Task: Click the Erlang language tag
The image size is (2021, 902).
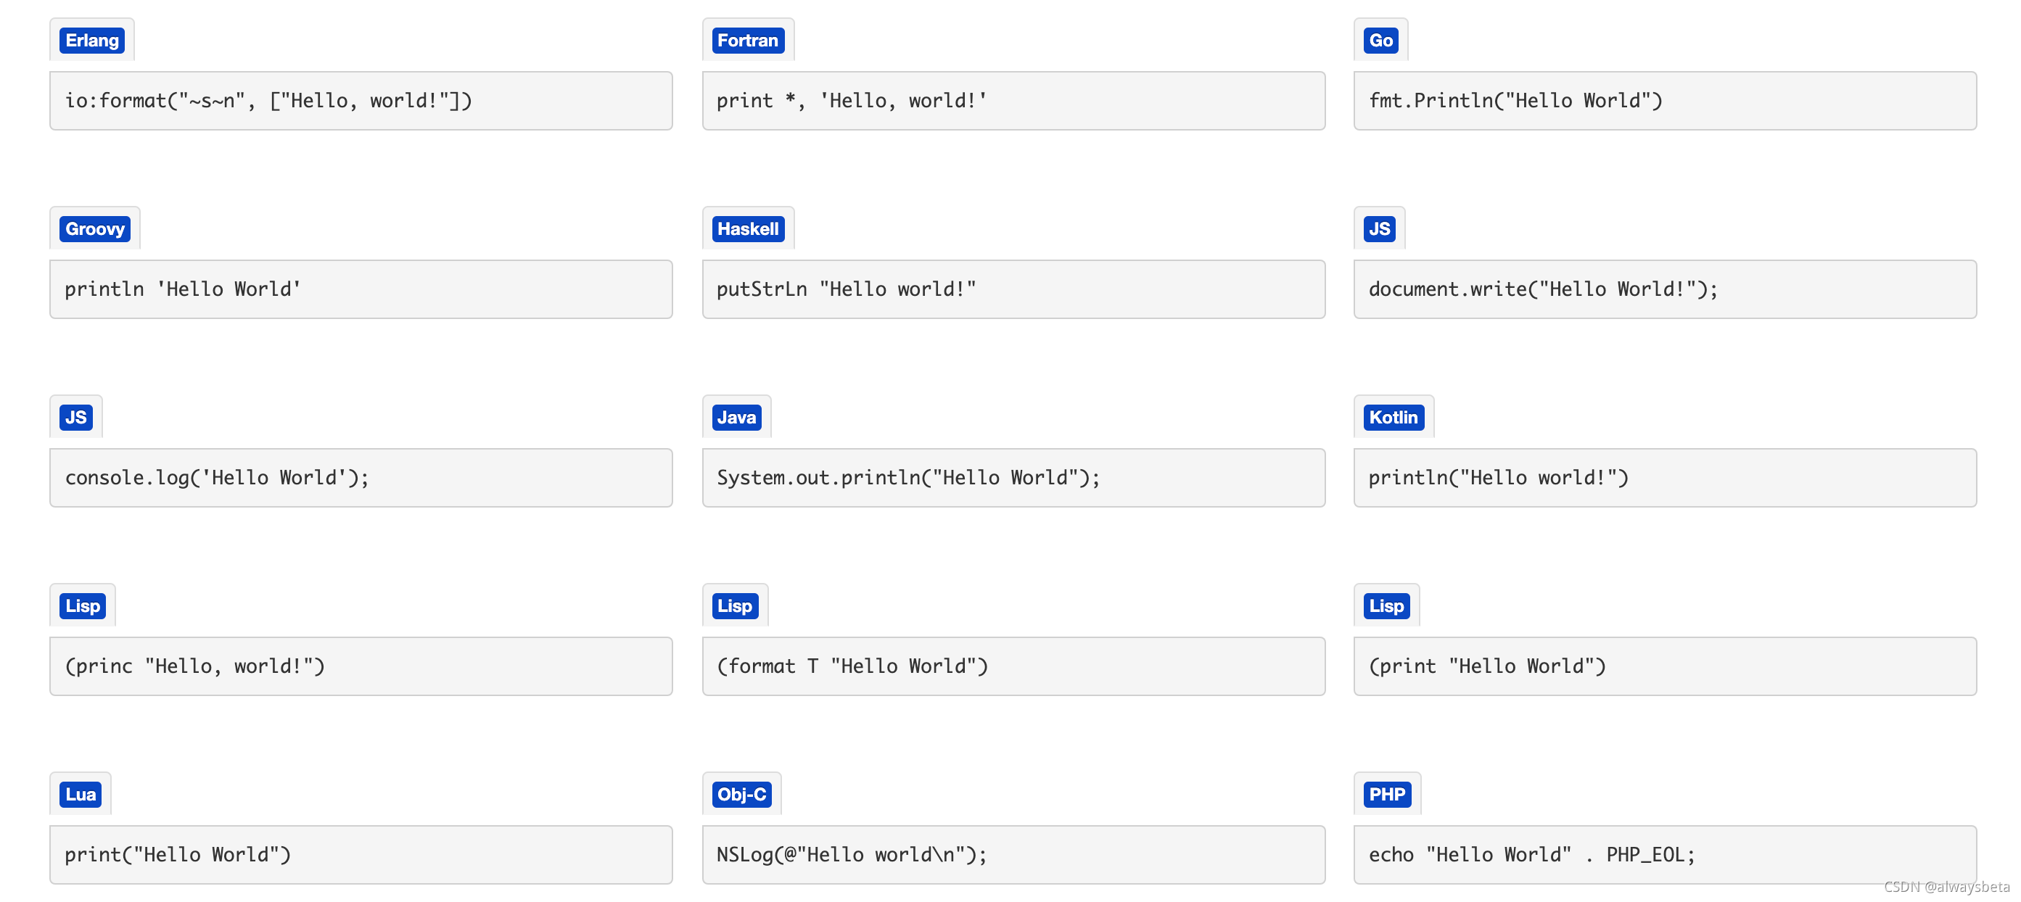Action: 92,40
